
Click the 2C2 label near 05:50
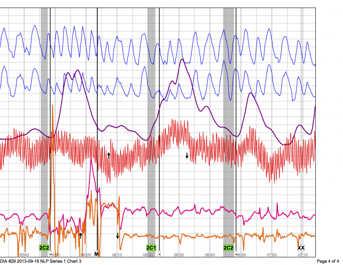tap(44, 248)
